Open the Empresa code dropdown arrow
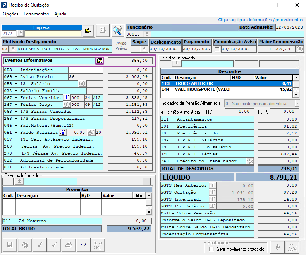This screenshot has height=255, width=306. click(21, 33)
